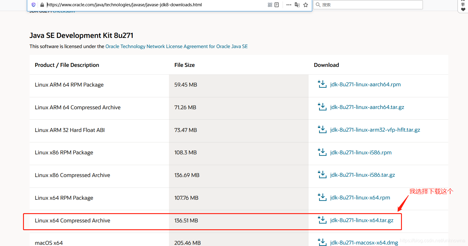Open the QR code icon in the address bar
468x246 pixels.
click(x=270, y=5)
